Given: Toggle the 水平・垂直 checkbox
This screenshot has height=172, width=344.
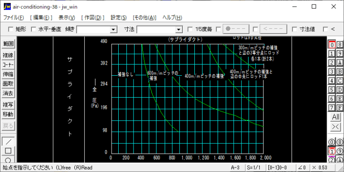Looking at the screenshot, I should pos(33,29).
